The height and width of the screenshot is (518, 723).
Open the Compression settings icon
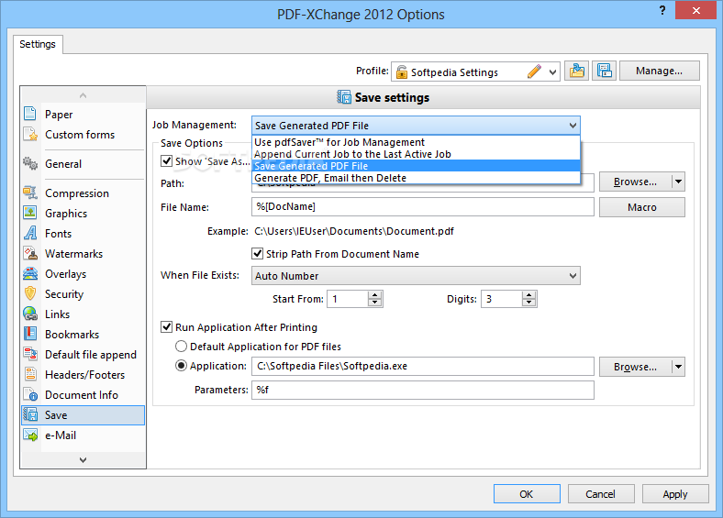point(31,193)
